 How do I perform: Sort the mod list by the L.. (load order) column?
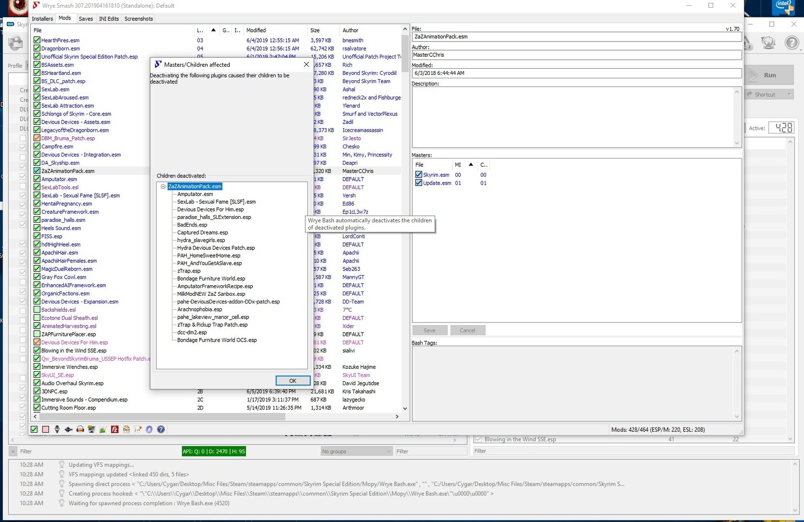click(207, 30)
